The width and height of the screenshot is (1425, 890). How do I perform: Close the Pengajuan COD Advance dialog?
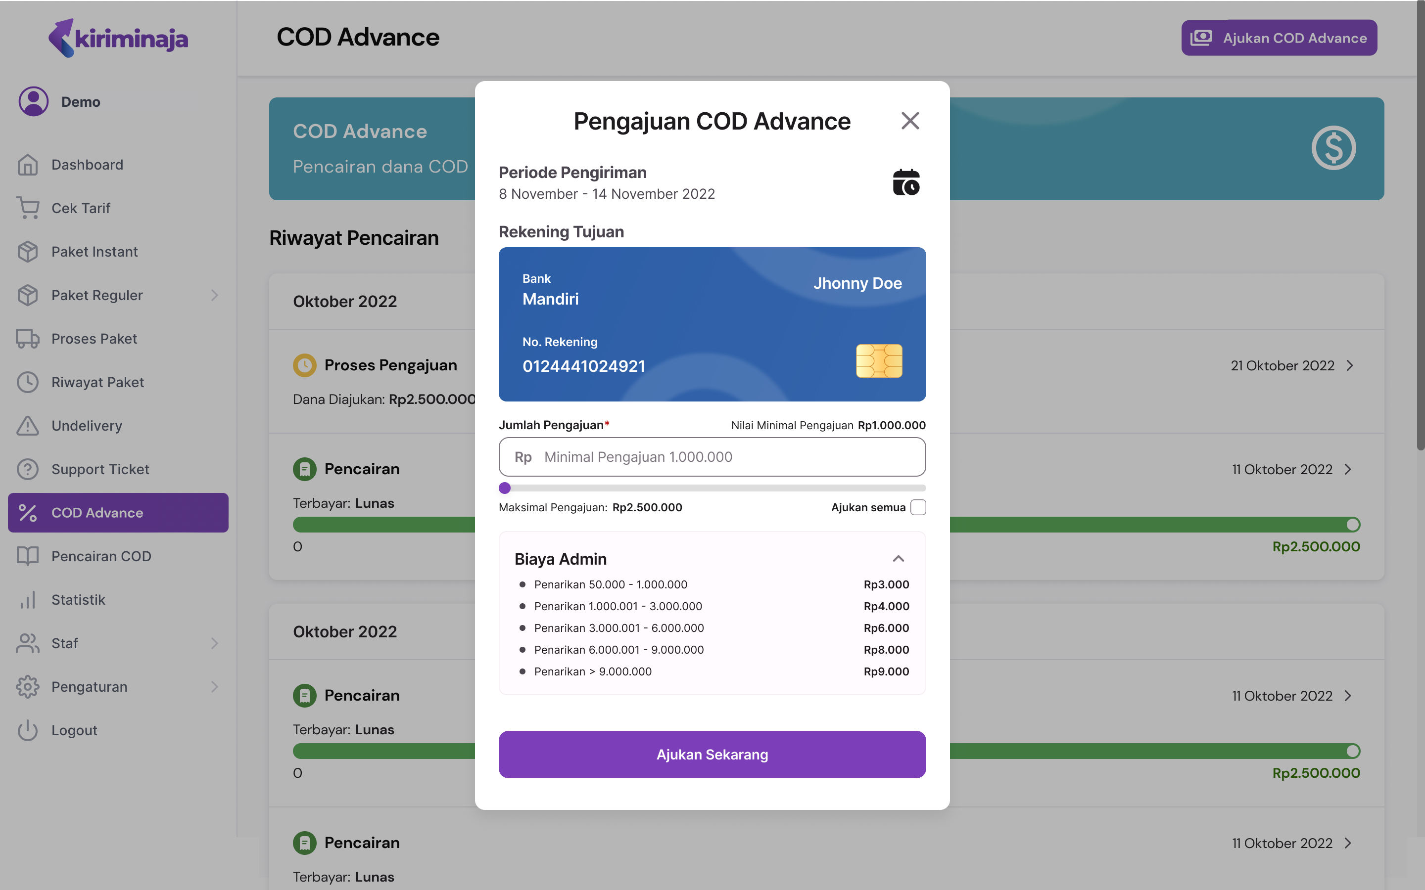click(x=910, y=121)
